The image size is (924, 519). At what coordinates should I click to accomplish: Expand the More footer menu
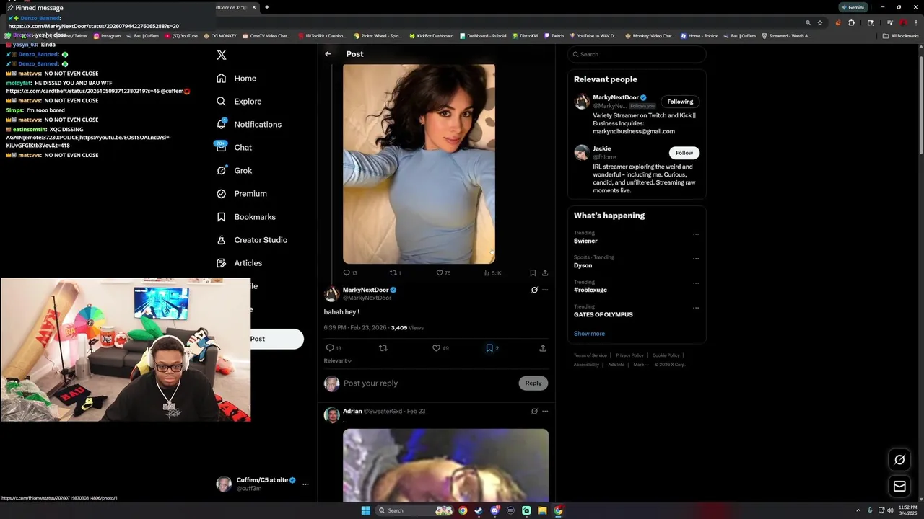coord(641,365)
